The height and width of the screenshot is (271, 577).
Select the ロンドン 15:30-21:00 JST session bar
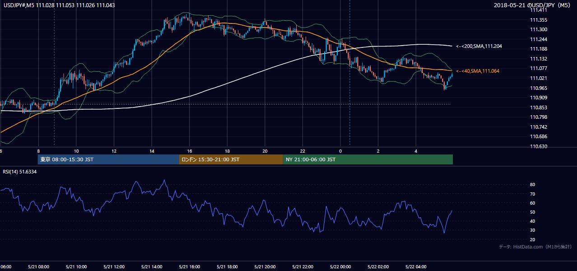[231, 159]
